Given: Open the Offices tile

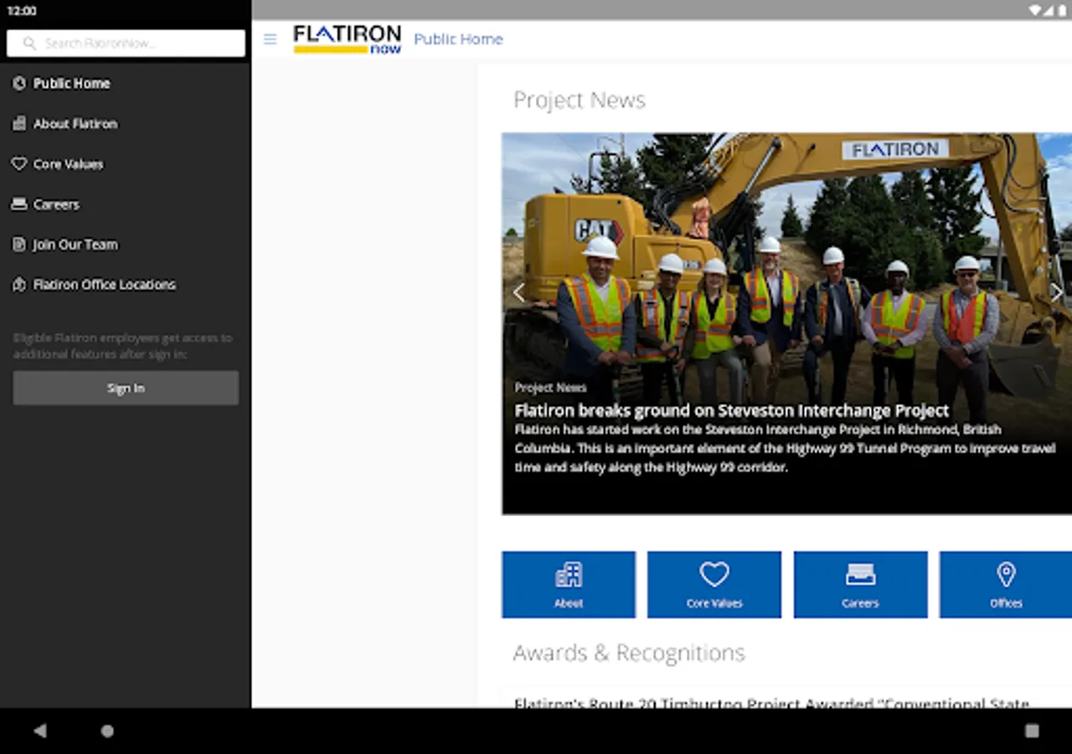Looking at the screenshot, I should pos(1006,585).
